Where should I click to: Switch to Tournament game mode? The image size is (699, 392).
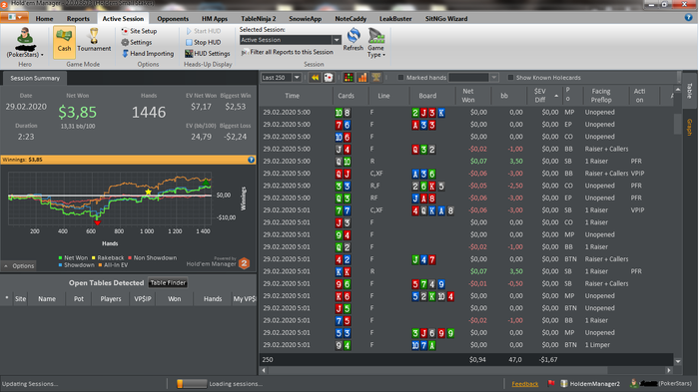click(x=94, y=41)
